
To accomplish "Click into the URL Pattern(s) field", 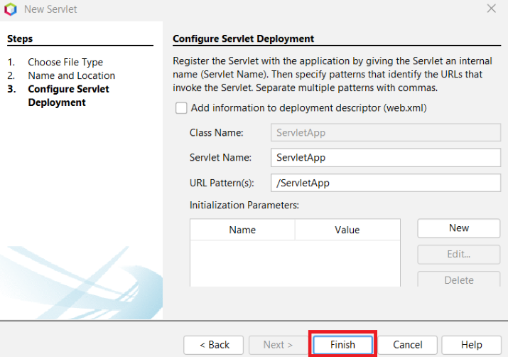I will point(385,183).
